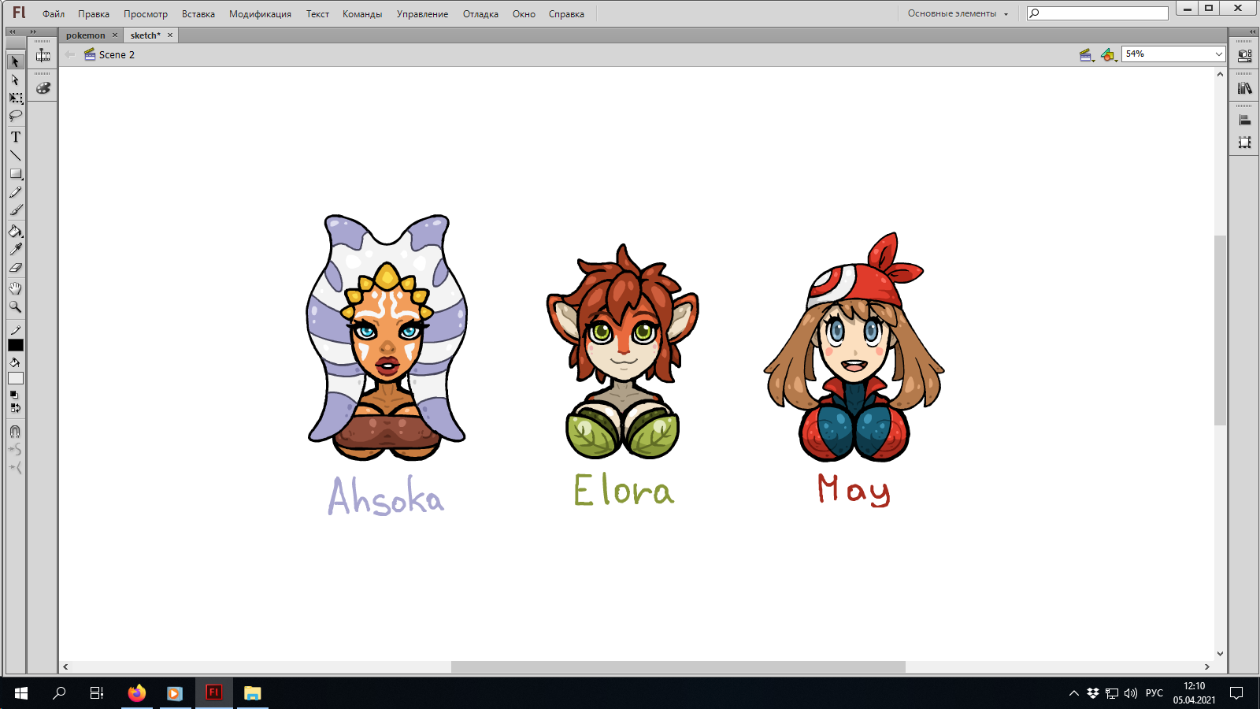Open the Windows Start menu
Image resolution: width=1260 pixels, height=709 pixels.
coord(21,693)
